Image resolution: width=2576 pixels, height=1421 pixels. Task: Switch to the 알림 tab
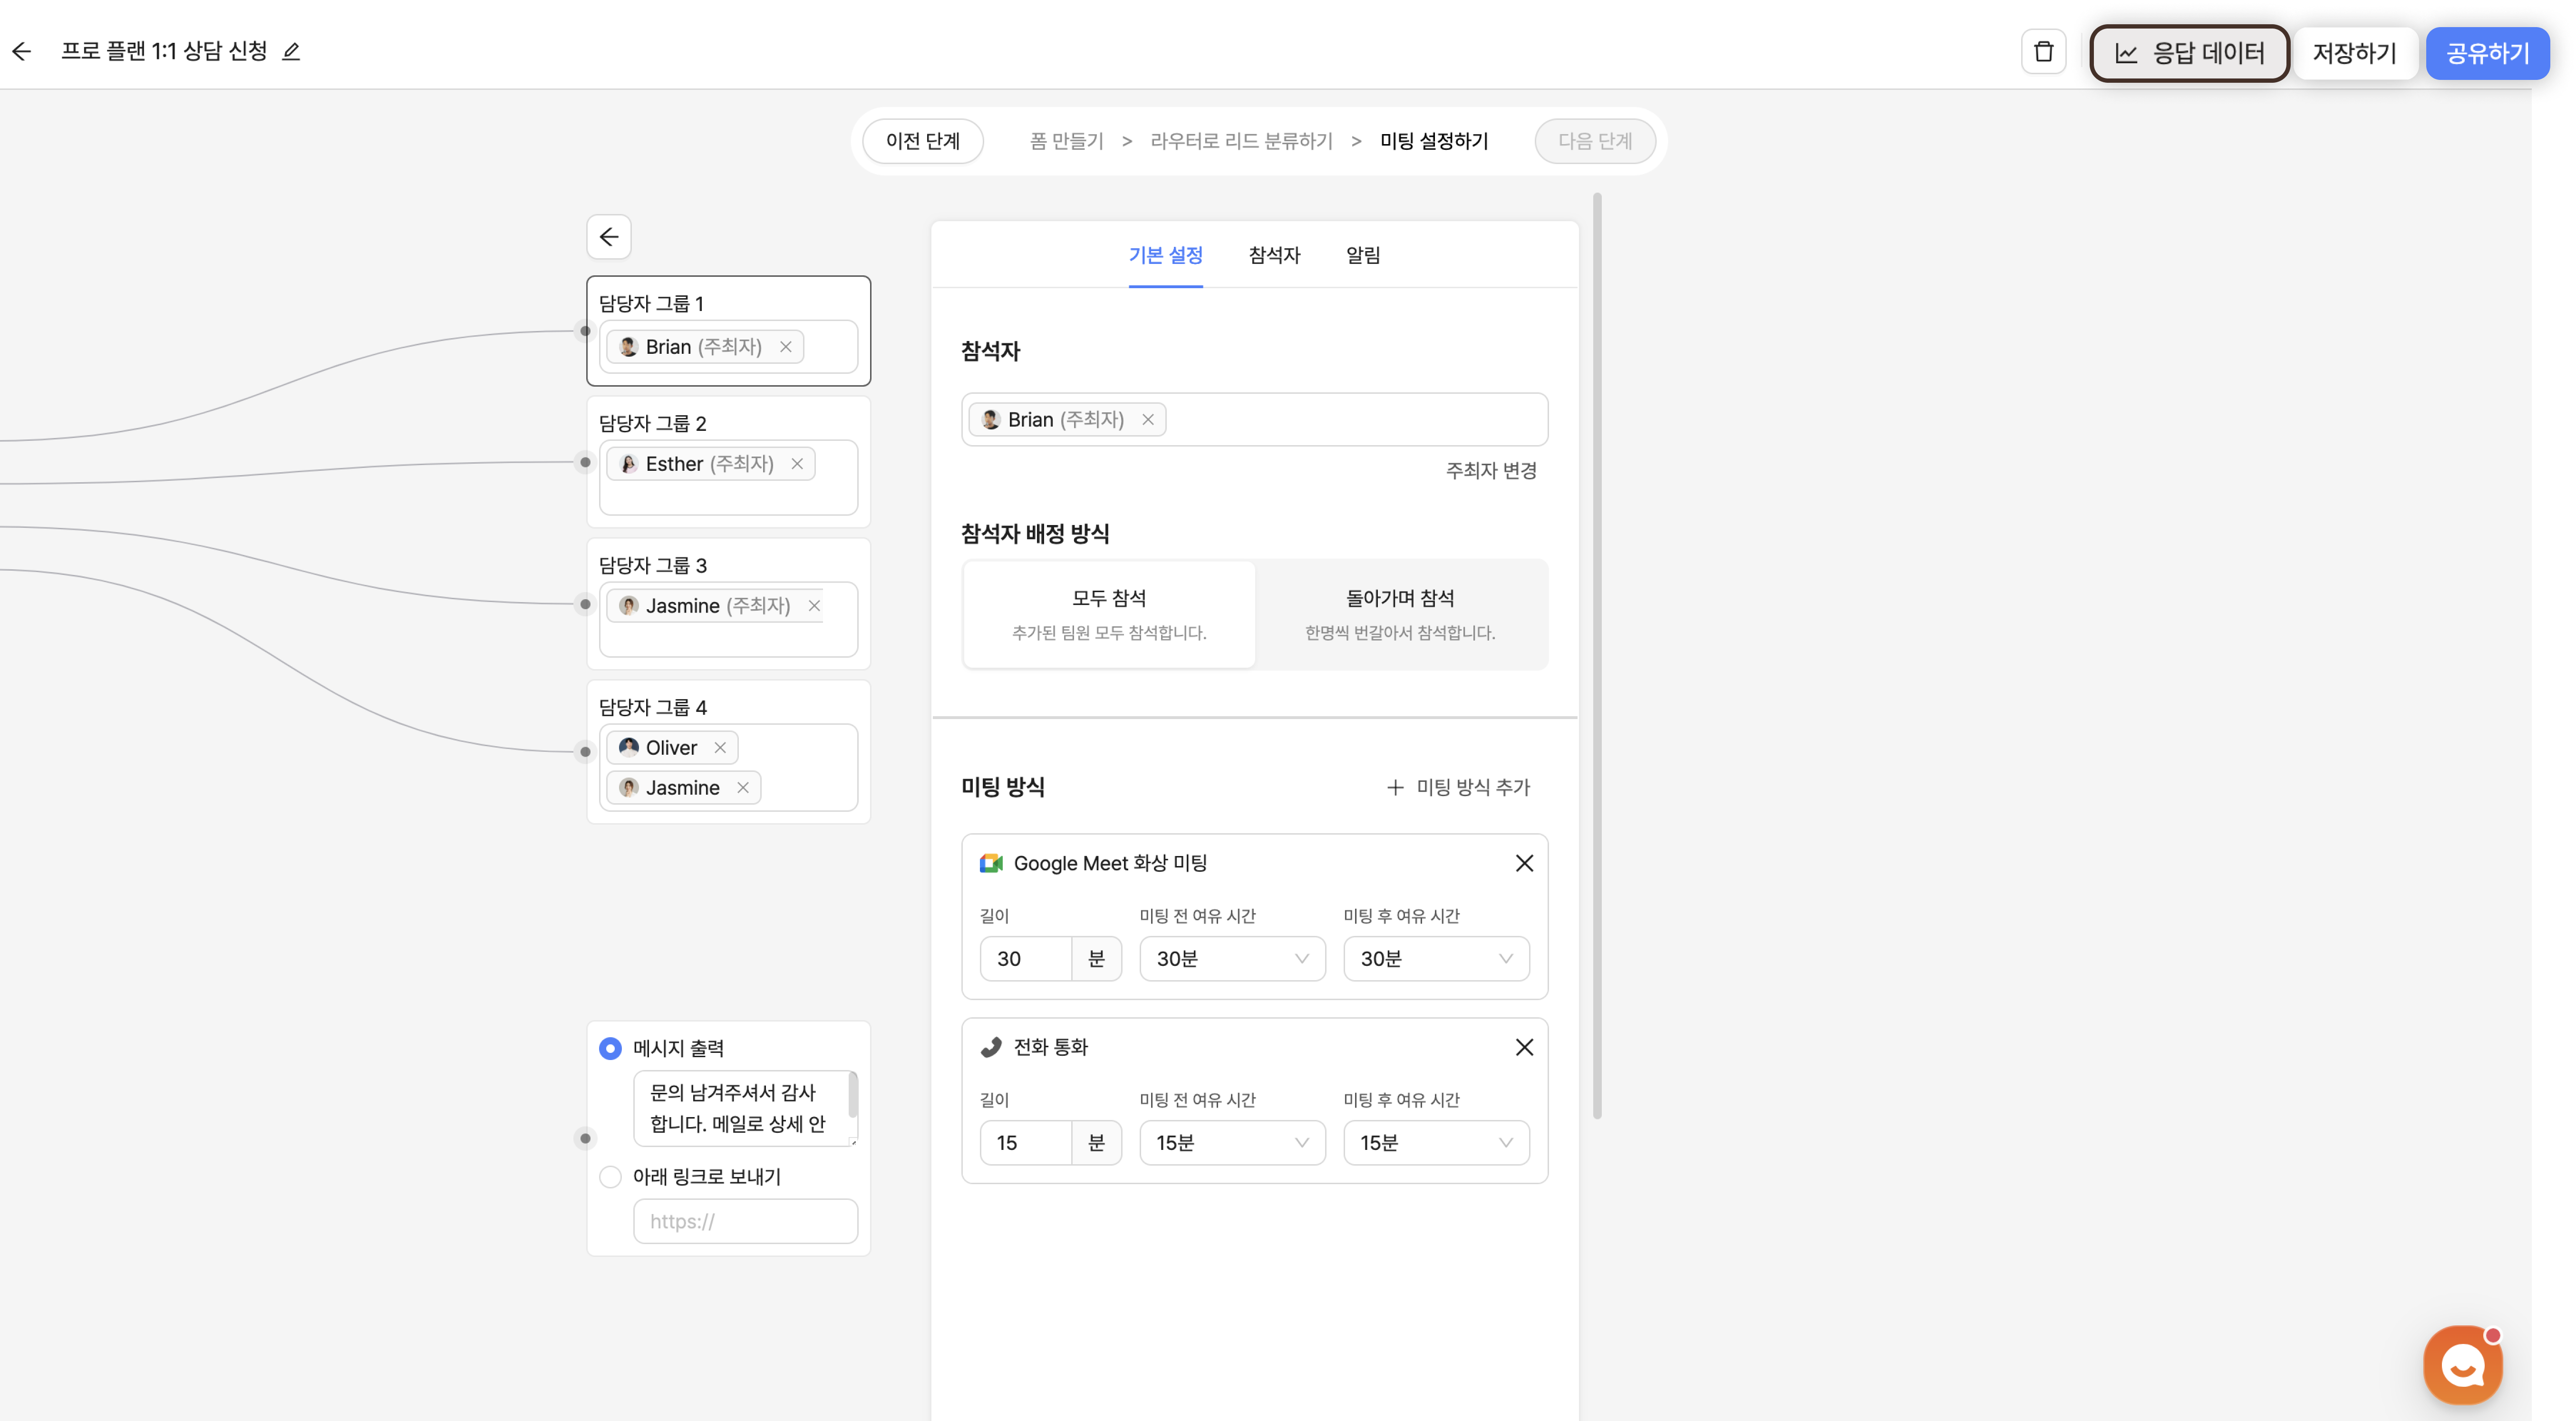point(1363,255)
